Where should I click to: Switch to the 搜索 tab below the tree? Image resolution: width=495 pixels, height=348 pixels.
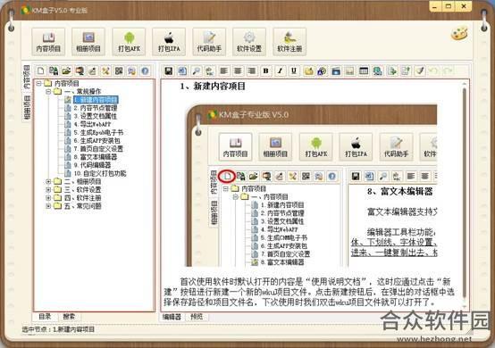69,317
